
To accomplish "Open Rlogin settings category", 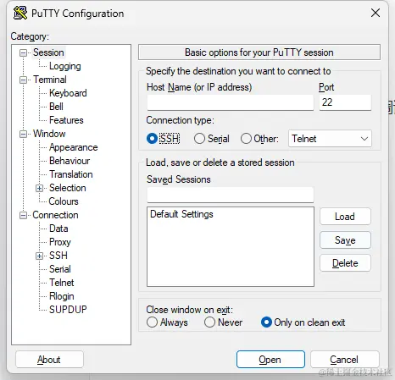I will point(62,296).
